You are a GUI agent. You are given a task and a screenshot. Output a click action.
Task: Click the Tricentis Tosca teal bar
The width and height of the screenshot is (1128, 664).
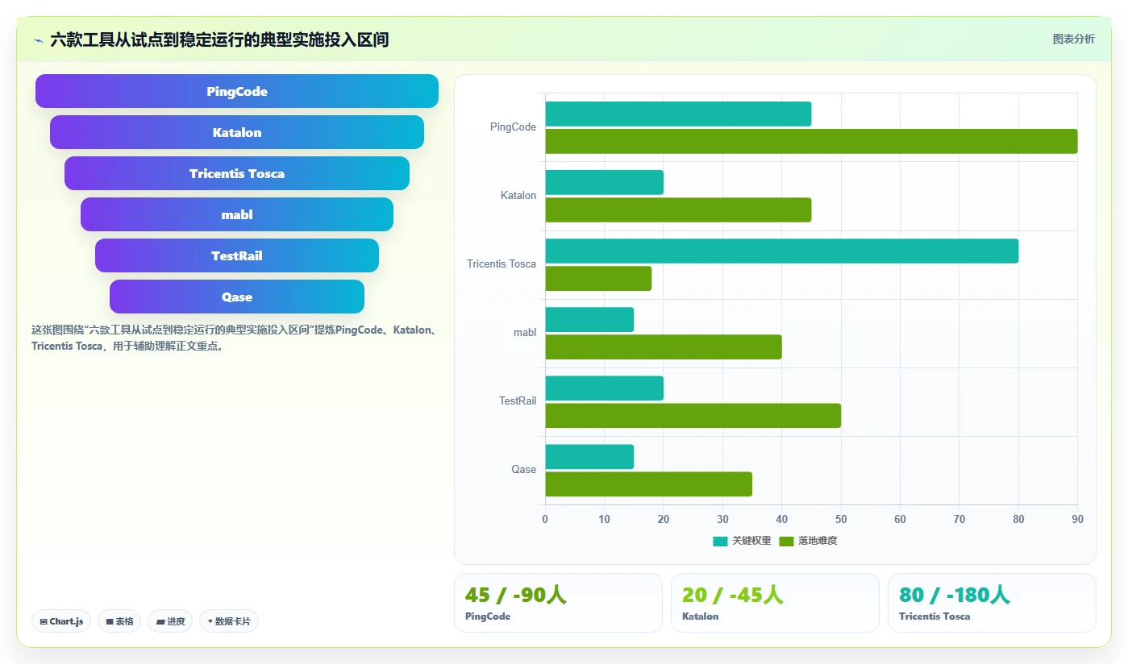[782, 251]
